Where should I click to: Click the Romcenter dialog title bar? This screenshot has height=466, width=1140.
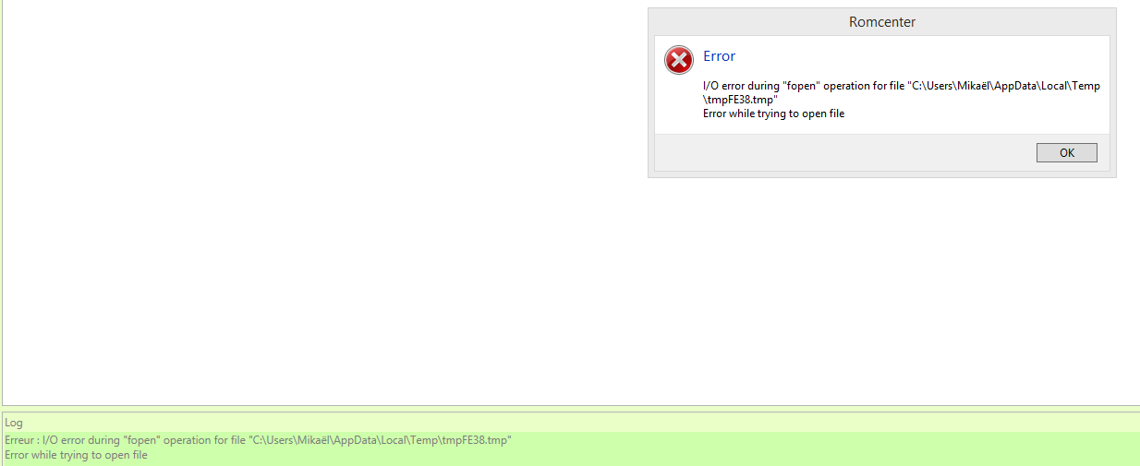[881, 22]
